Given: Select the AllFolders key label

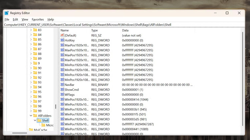Looking at the screenshot, I should [45, 115].
